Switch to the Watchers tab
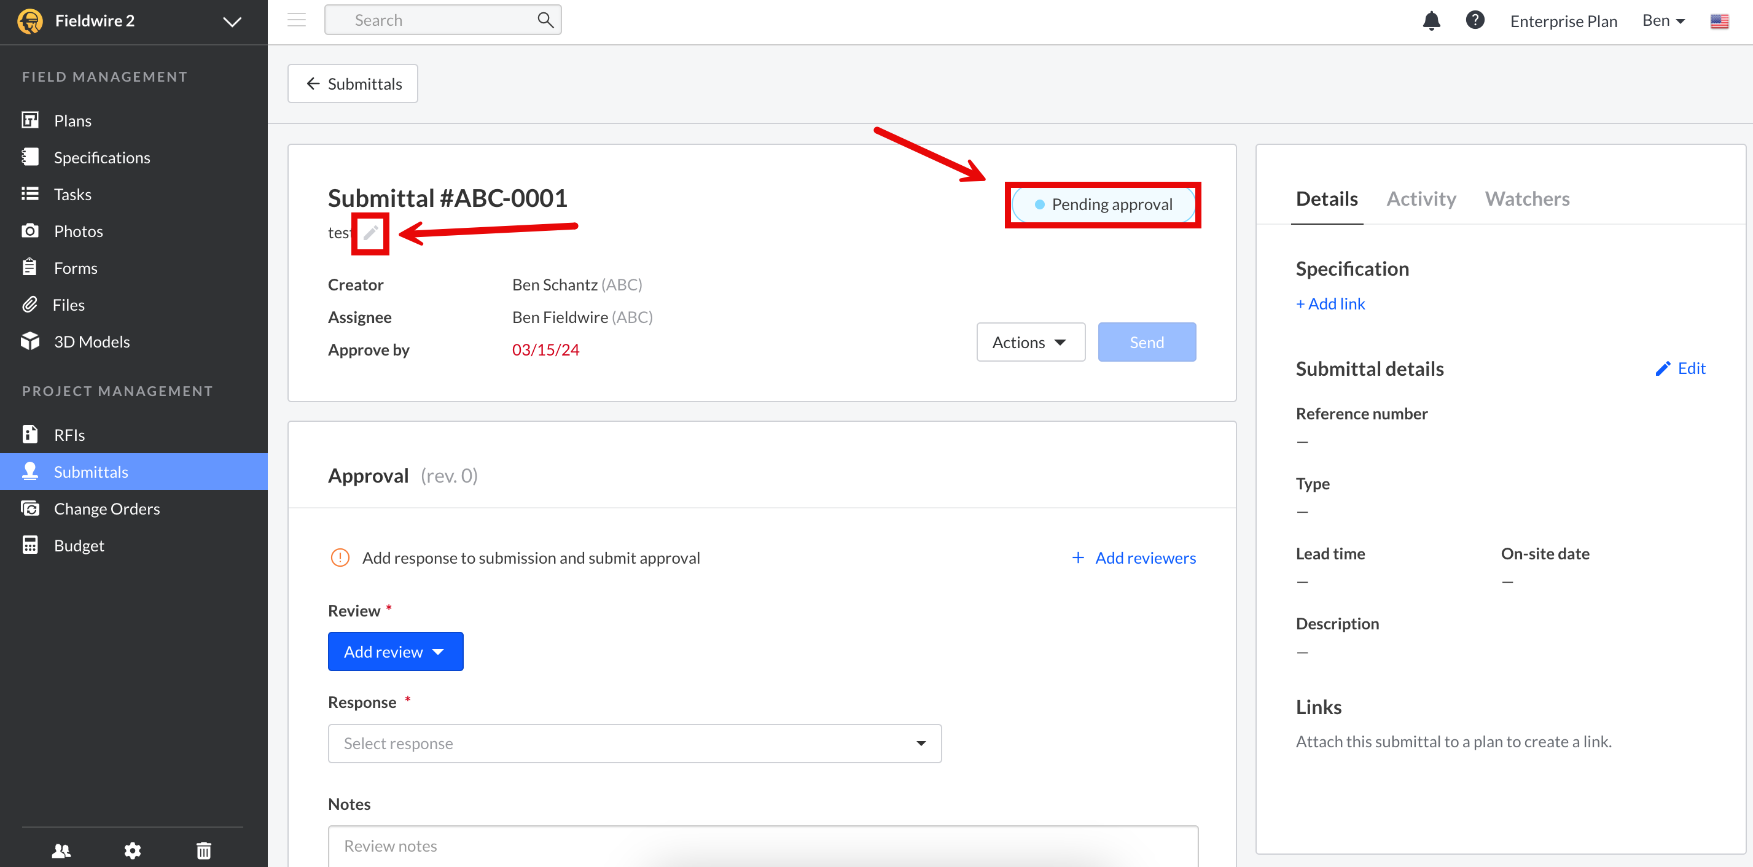Viewport: 1753px width, 867px height. (1526, 199)
